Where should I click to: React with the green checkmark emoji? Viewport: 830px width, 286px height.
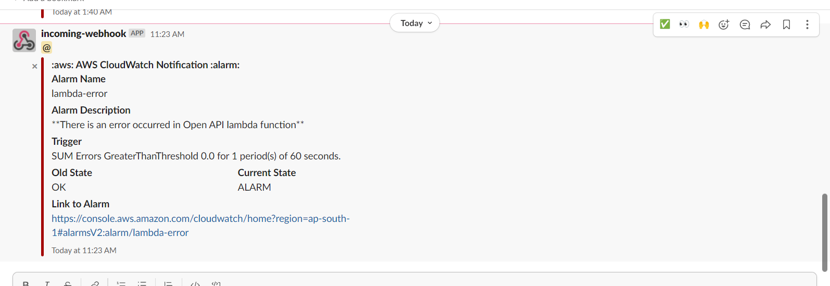pos(665,24)
